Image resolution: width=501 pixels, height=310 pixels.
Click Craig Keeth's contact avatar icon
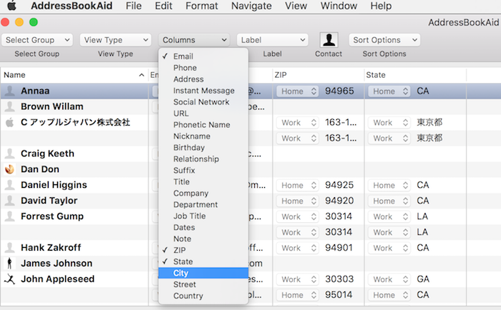pyautogui.click(x=10, y=154)
